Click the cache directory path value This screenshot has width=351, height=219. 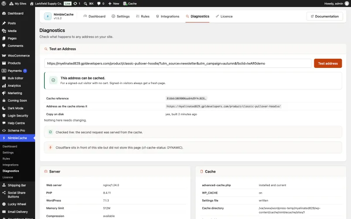coord(290,210)
